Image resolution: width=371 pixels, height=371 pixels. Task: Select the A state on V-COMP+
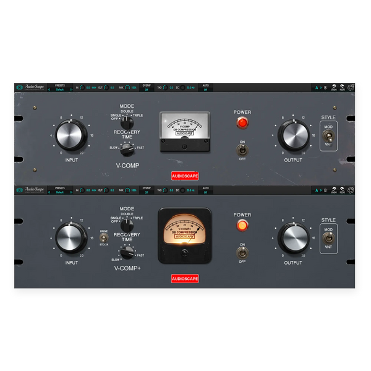pyautogui.click(x=317, y=190)
